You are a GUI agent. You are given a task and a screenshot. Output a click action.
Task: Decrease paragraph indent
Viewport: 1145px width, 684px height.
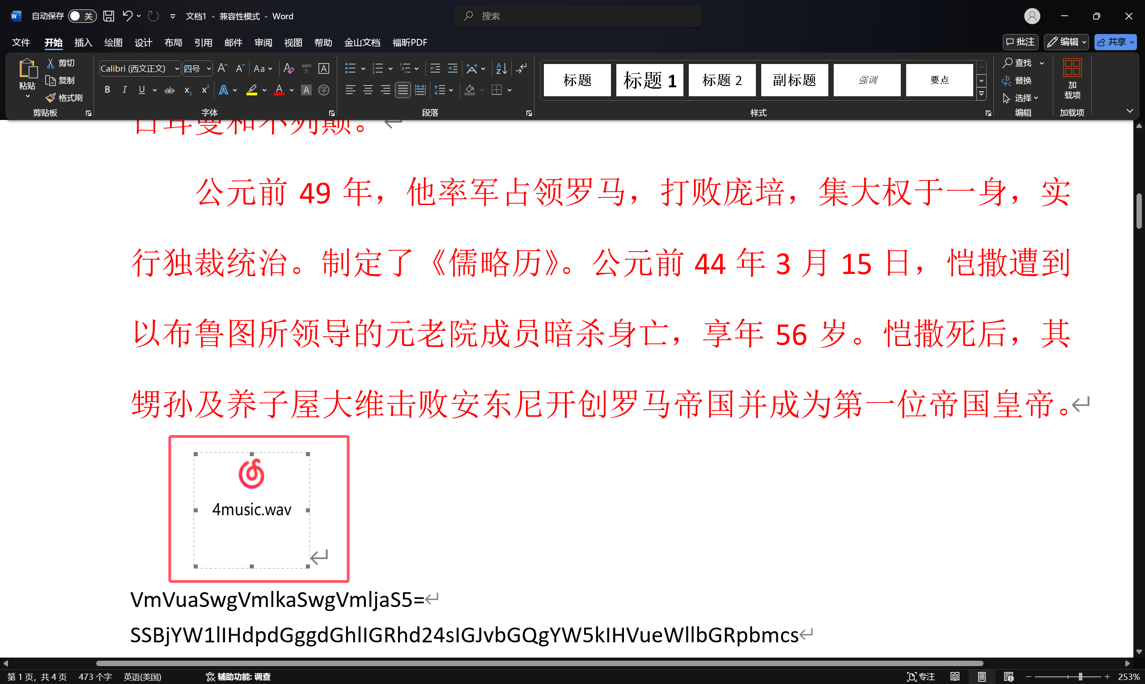point(435,68)
